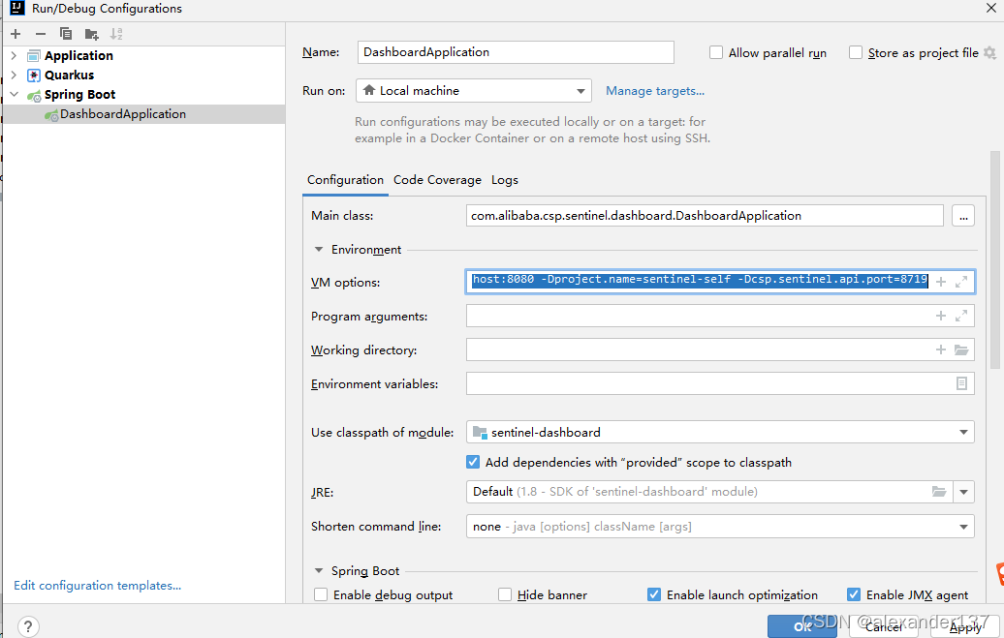This screenshot has width=1004, height=638.
Task: Select the Spring Boot tree label
Action: tap(80, 95)
